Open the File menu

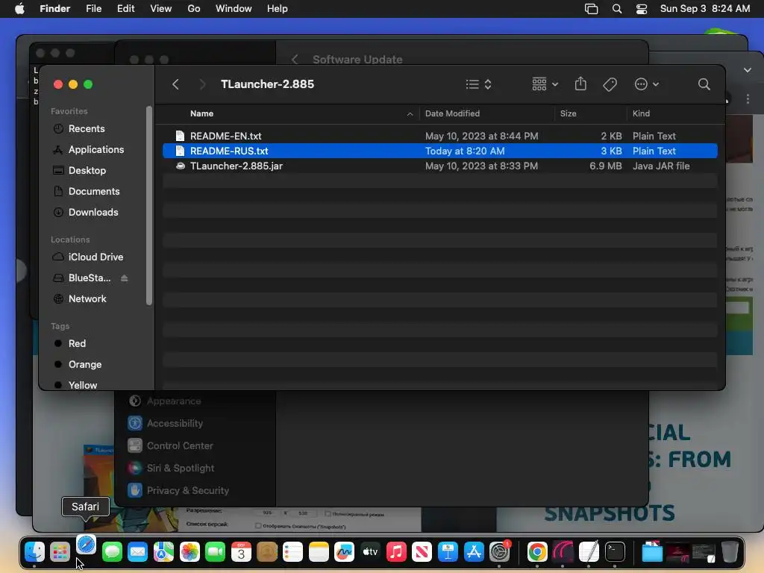click(93, 9)
